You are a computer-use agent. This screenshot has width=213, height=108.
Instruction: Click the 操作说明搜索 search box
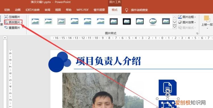click(139, 10)
